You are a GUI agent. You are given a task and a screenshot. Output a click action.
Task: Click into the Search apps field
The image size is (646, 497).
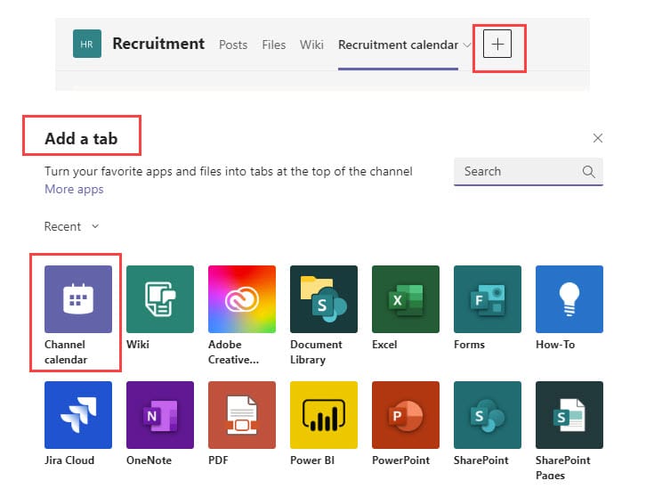coord(516,171)
